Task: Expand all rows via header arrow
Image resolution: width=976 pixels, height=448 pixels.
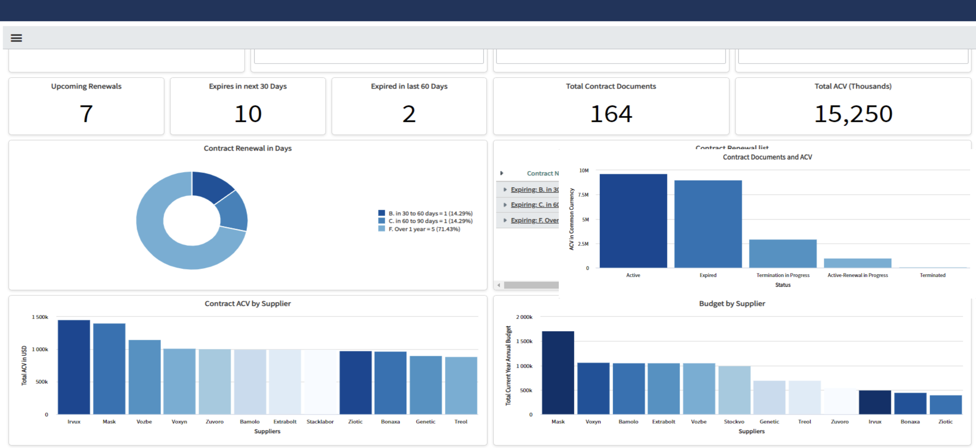Action: 502,173
